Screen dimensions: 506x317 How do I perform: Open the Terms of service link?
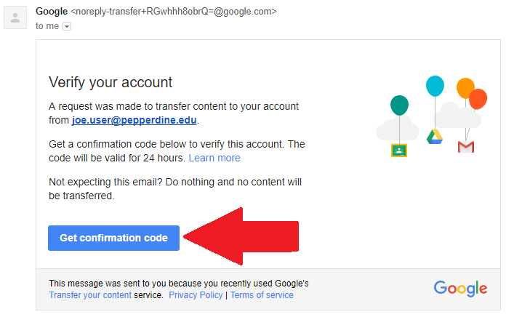(x=262, y=295)
